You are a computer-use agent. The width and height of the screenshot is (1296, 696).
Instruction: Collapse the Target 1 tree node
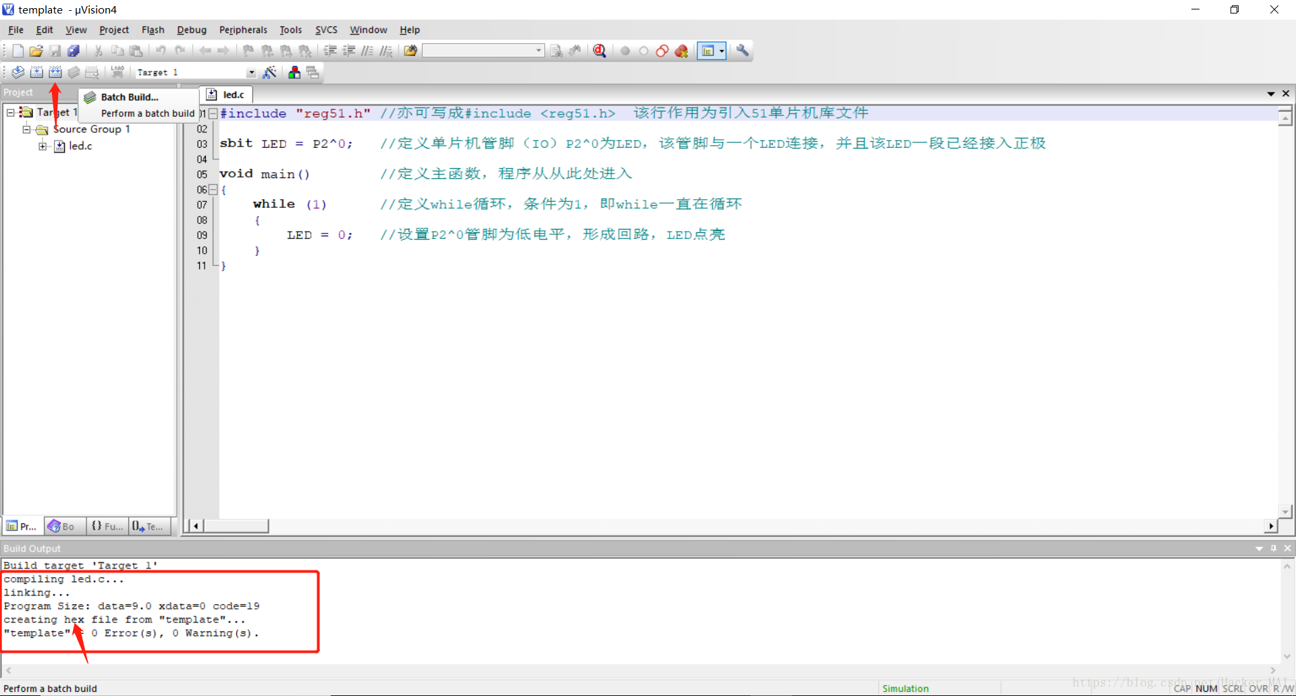11,113
